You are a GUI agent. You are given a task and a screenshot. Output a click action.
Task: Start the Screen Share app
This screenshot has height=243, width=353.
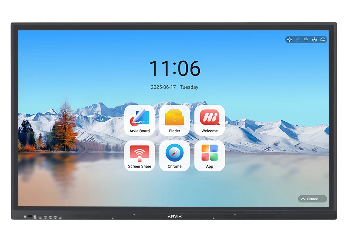point(139,156)
